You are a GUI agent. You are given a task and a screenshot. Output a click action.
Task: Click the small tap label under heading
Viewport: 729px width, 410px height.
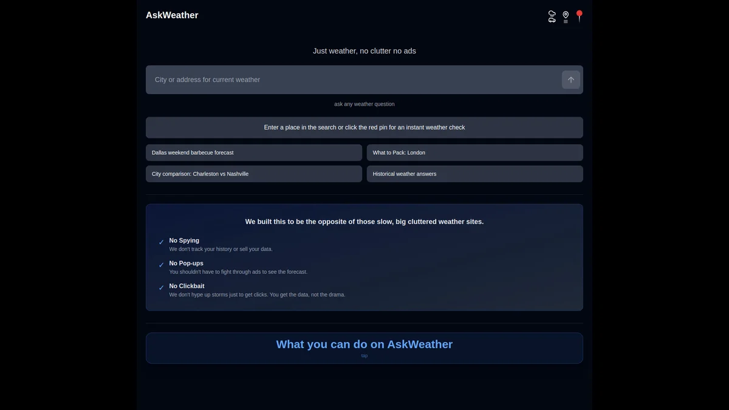coord(364,356)
